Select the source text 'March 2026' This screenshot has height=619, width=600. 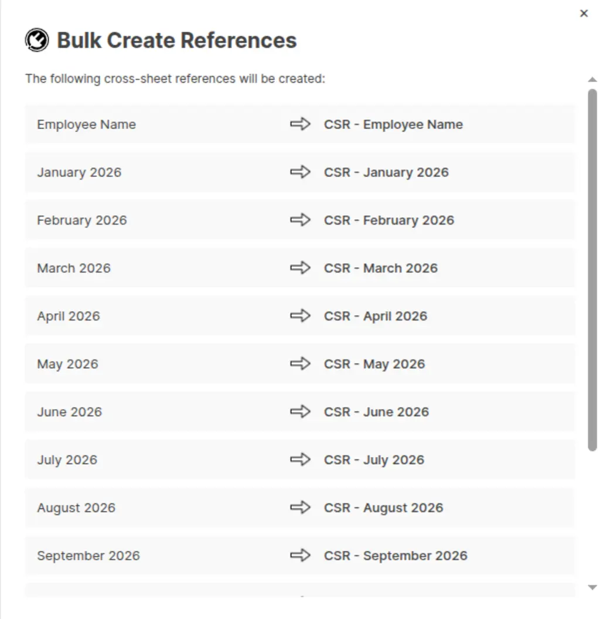pos(74,268)
